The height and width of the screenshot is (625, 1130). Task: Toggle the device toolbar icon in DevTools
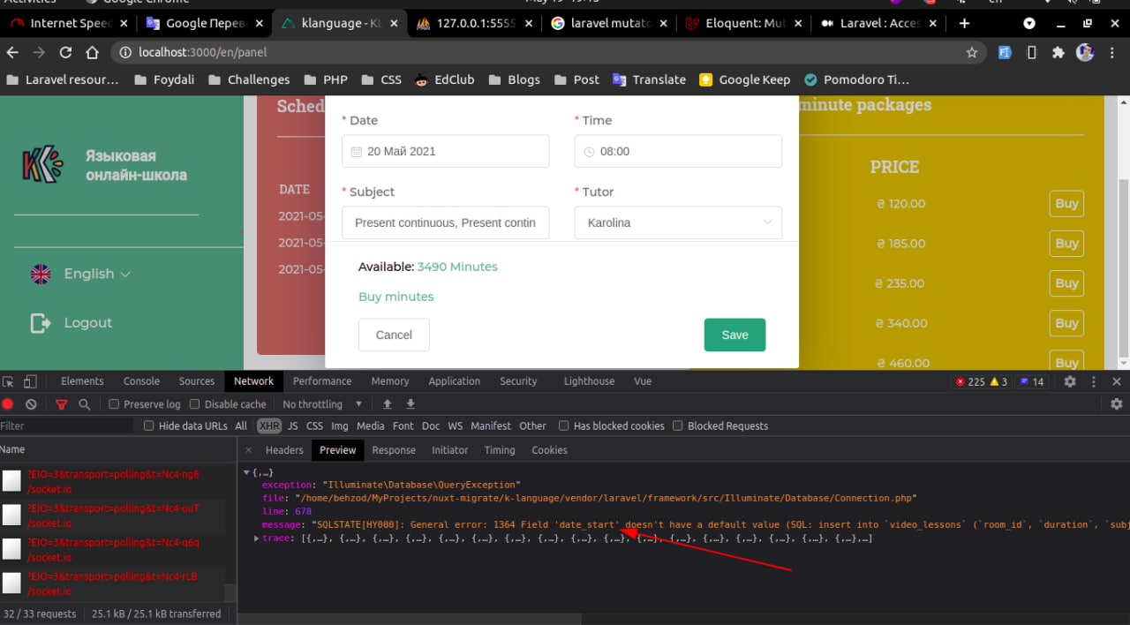tap(30, 381)
